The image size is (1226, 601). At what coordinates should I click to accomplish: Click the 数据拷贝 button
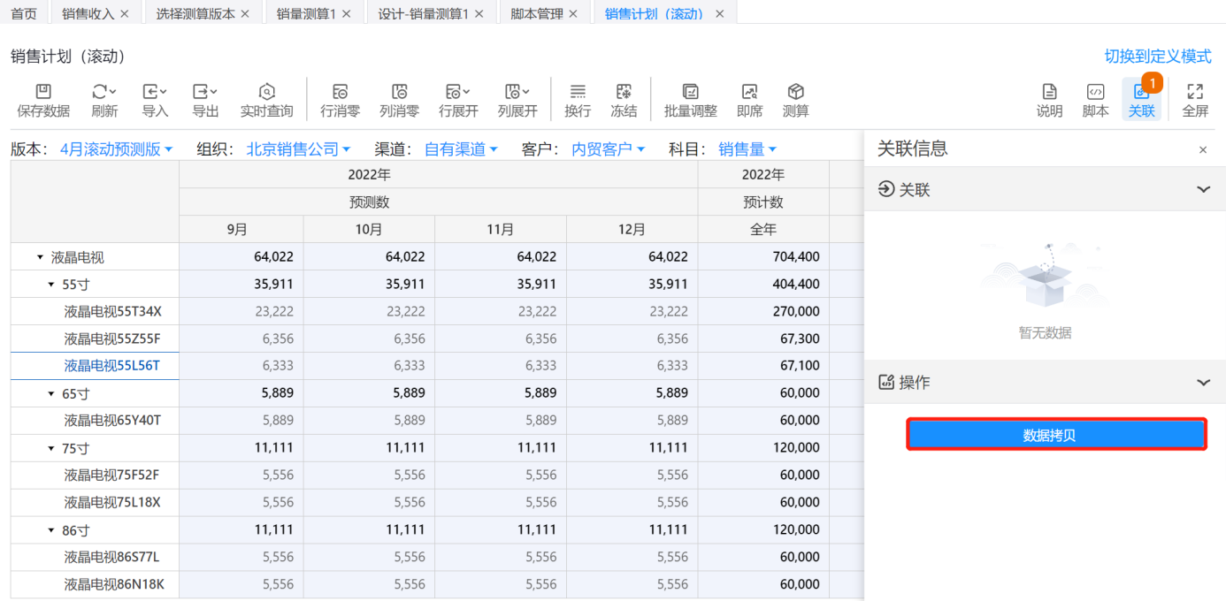tap(1056, 435)
